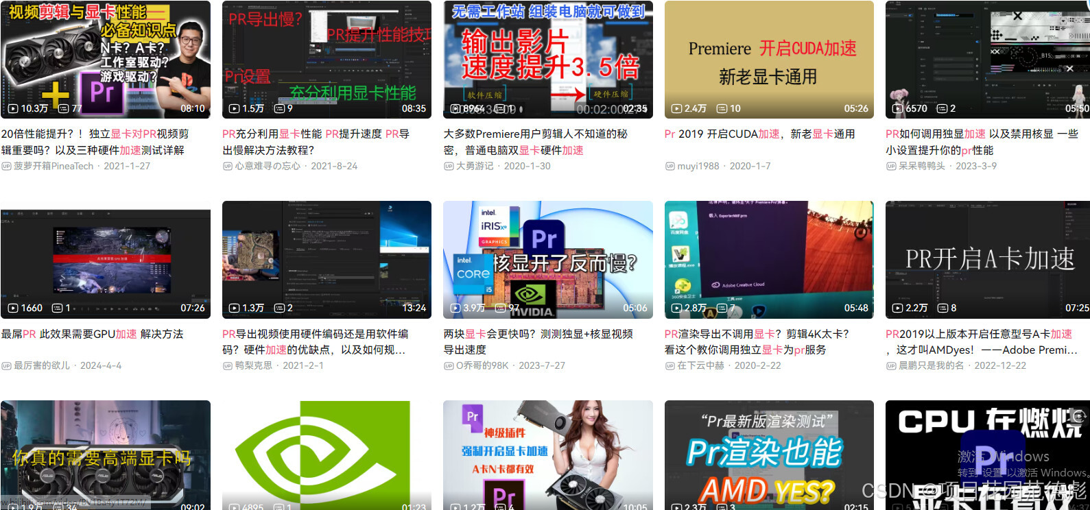The image size is (1090, 510).
Task: Open video title Pr 2019 开启CUDA加速
Action: click(x=759, y=134)
